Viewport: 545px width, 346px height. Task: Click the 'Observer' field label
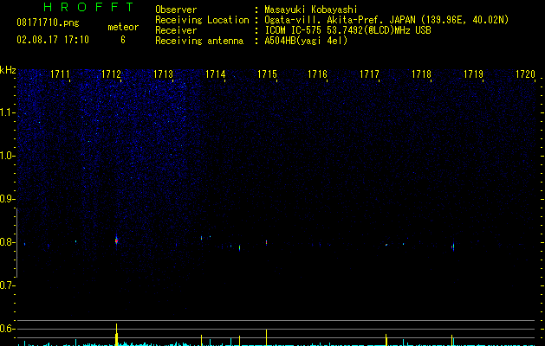176,10
